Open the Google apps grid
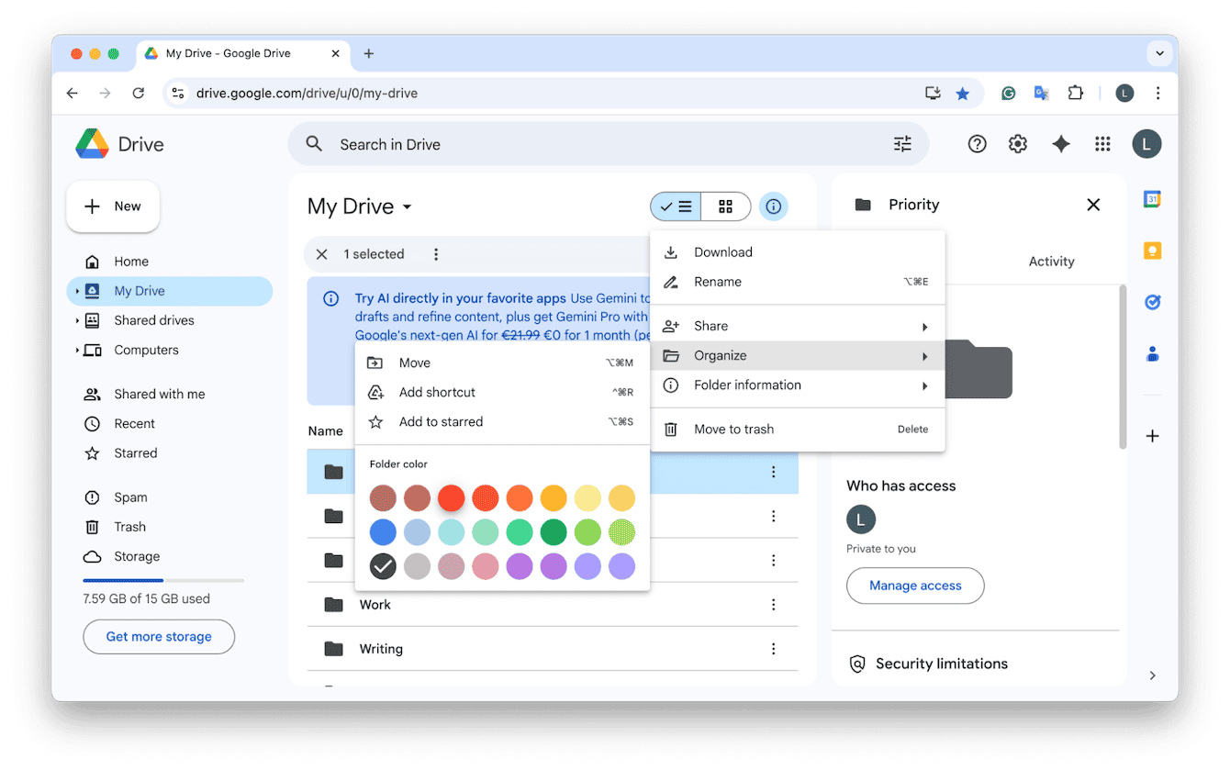 coord(1102,144)
